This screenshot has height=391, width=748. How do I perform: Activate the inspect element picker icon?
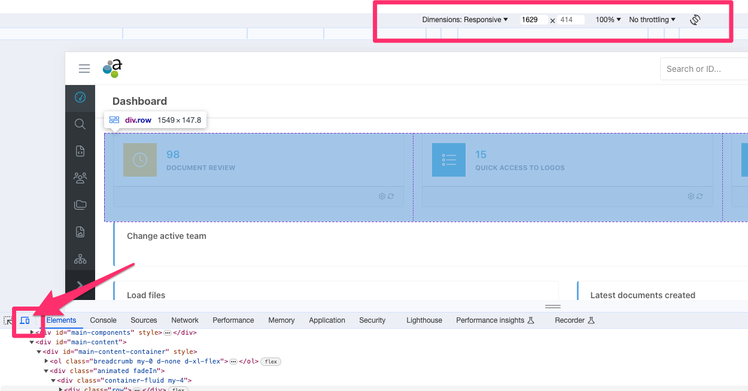tap(8, 321)
